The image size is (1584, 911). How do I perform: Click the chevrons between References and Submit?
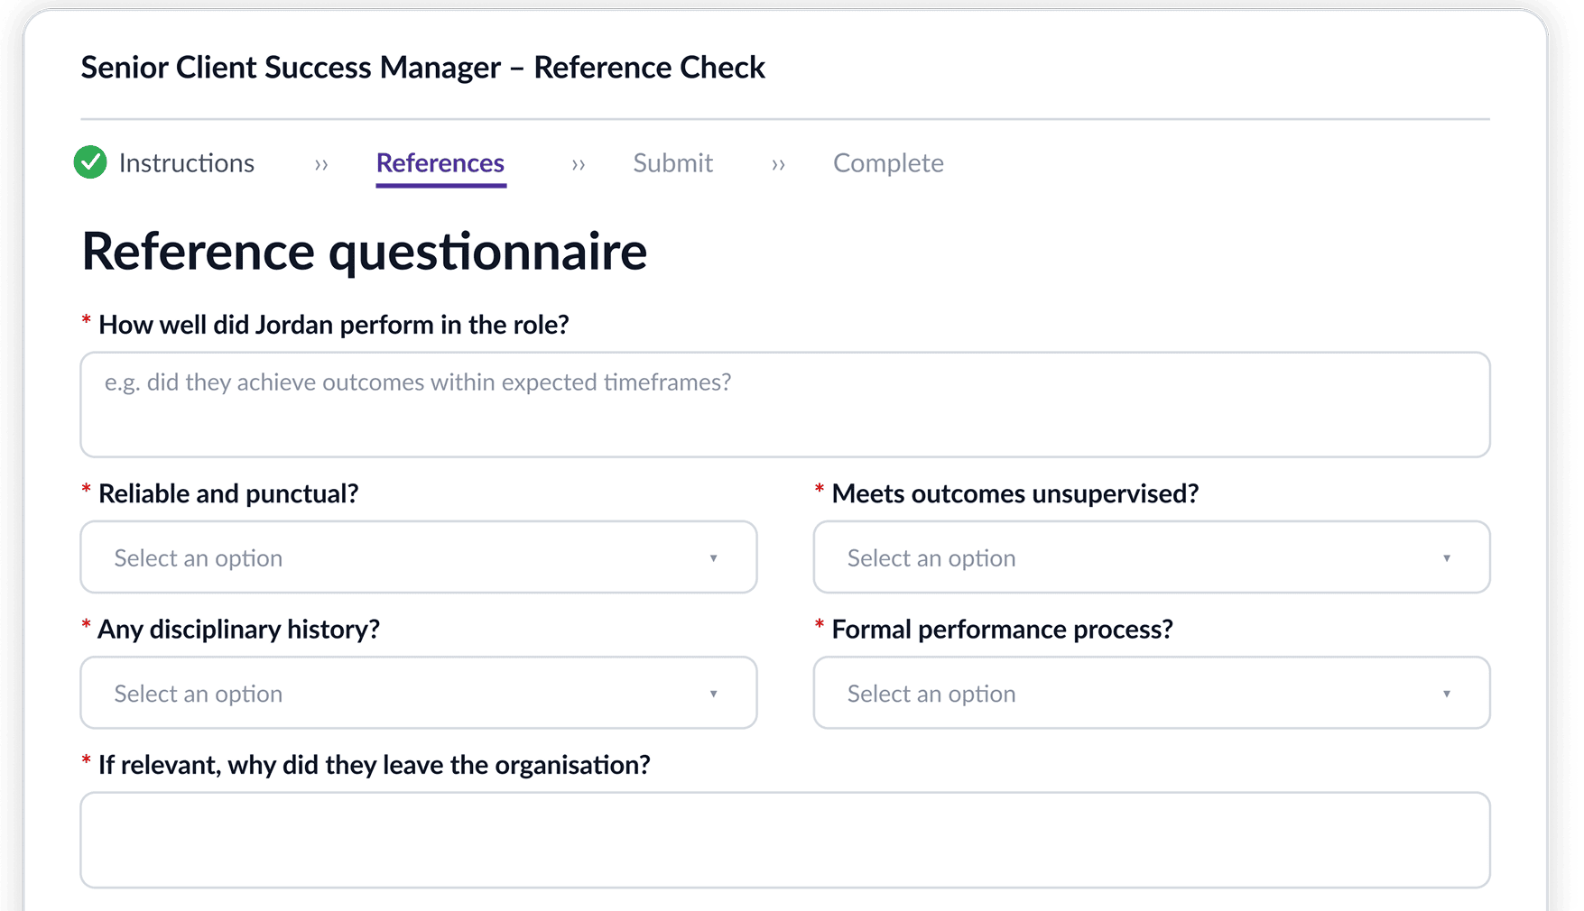point(579,165)
